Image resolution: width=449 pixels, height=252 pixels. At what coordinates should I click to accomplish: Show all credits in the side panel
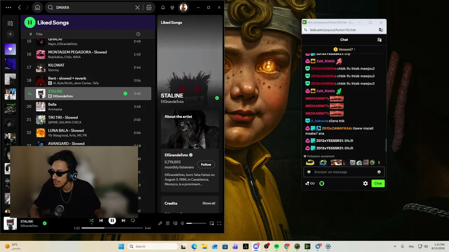coord(209,203)
